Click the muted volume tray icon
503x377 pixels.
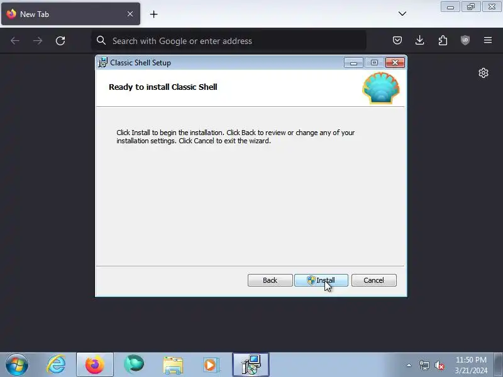(x=439, y=365)
